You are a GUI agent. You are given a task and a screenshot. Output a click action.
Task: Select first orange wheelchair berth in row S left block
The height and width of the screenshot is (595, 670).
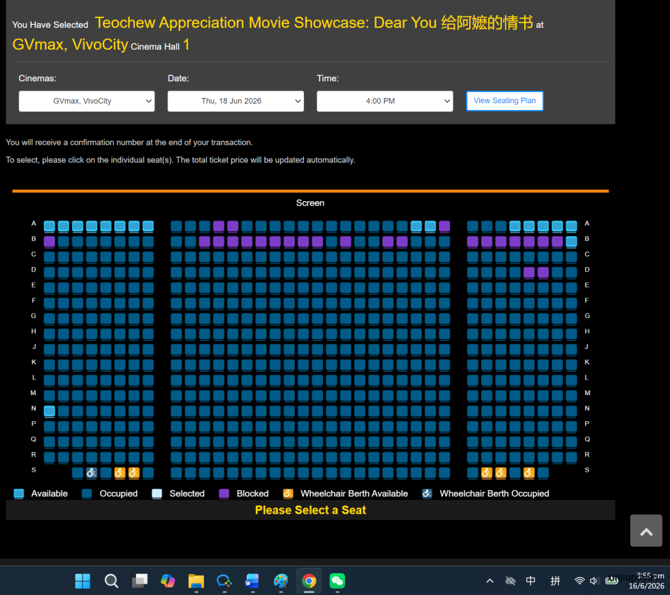coord(120,473)
